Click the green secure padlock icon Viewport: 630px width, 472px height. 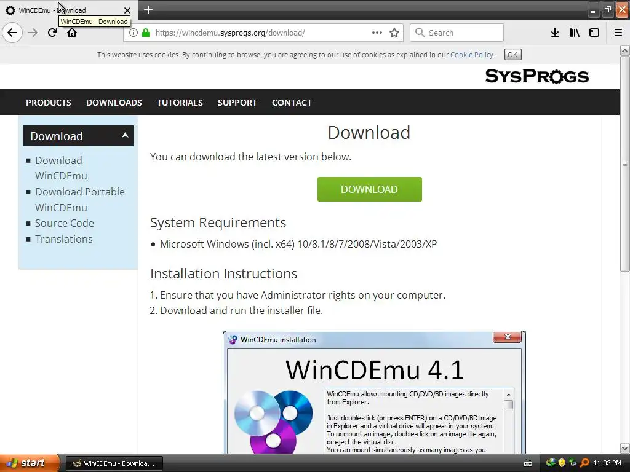146,33
